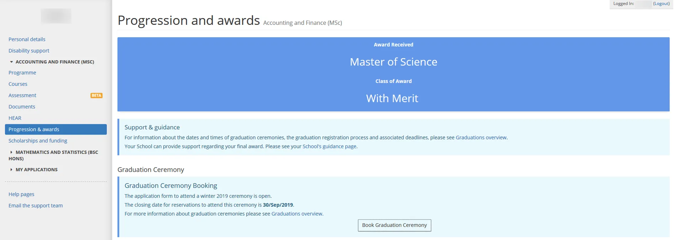Open the HEAR sidebar link
Image resolution: width=675 pixels, height=240 pixels.
15,118
